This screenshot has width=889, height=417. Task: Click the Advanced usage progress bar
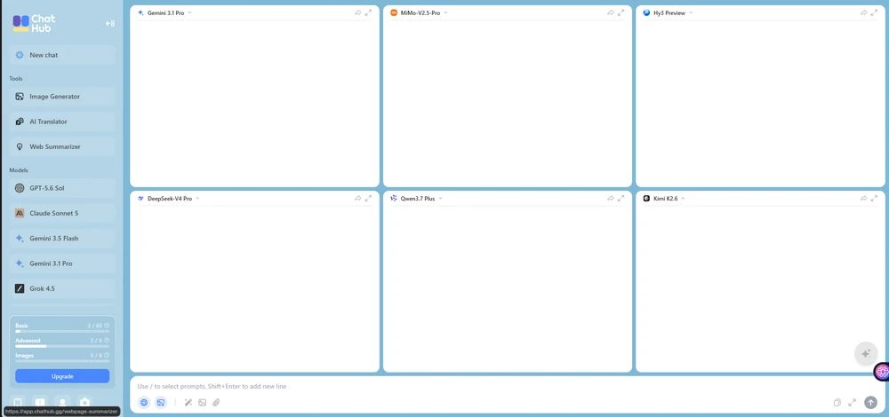[62, 346]
